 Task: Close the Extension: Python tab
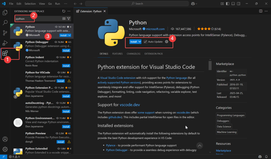click(105, 11)
